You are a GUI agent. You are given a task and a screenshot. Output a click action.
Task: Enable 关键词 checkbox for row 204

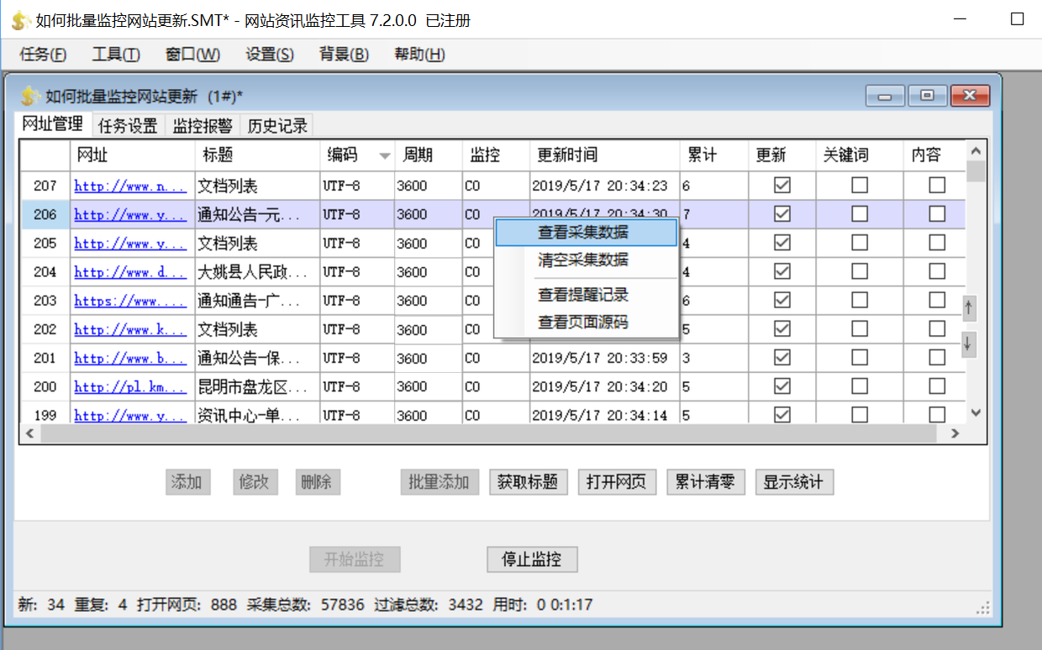859,272
